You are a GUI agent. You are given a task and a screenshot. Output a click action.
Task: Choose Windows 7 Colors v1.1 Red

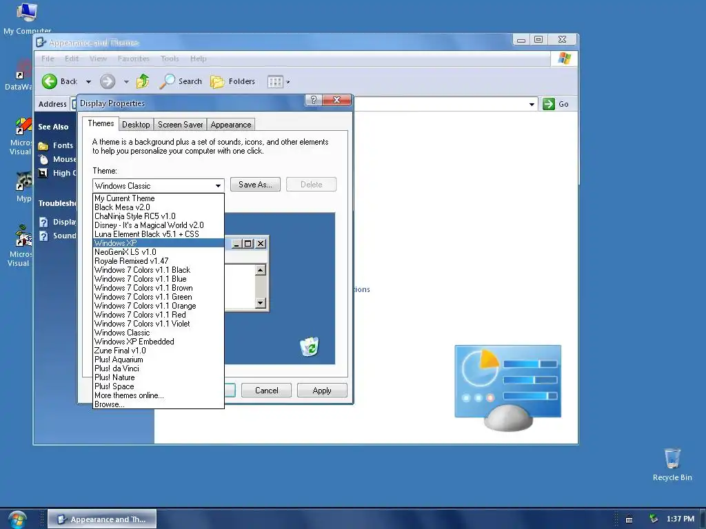pos(159,315)
